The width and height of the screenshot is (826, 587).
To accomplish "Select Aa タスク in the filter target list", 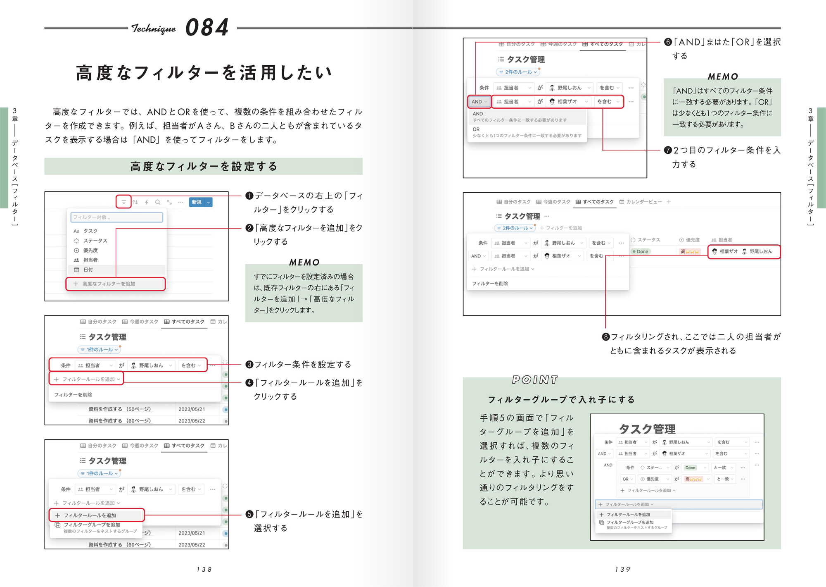I will click(x=117, y=231).
